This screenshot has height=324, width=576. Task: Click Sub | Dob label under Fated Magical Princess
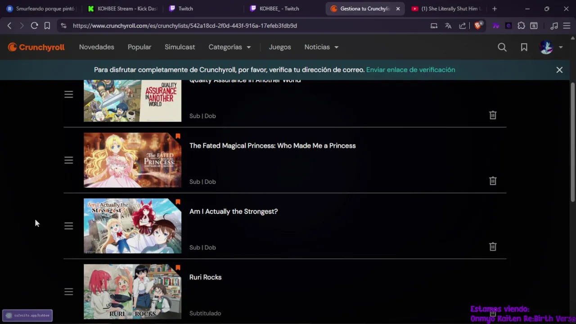(202, 182)
